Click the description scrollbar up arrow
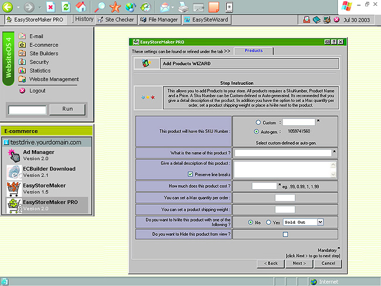Viewport: 381px width, 286px height. click(333, 165)
